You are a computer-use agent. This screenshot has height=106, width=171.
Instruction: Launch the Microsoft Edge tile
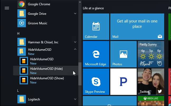[x=96, y=54]
